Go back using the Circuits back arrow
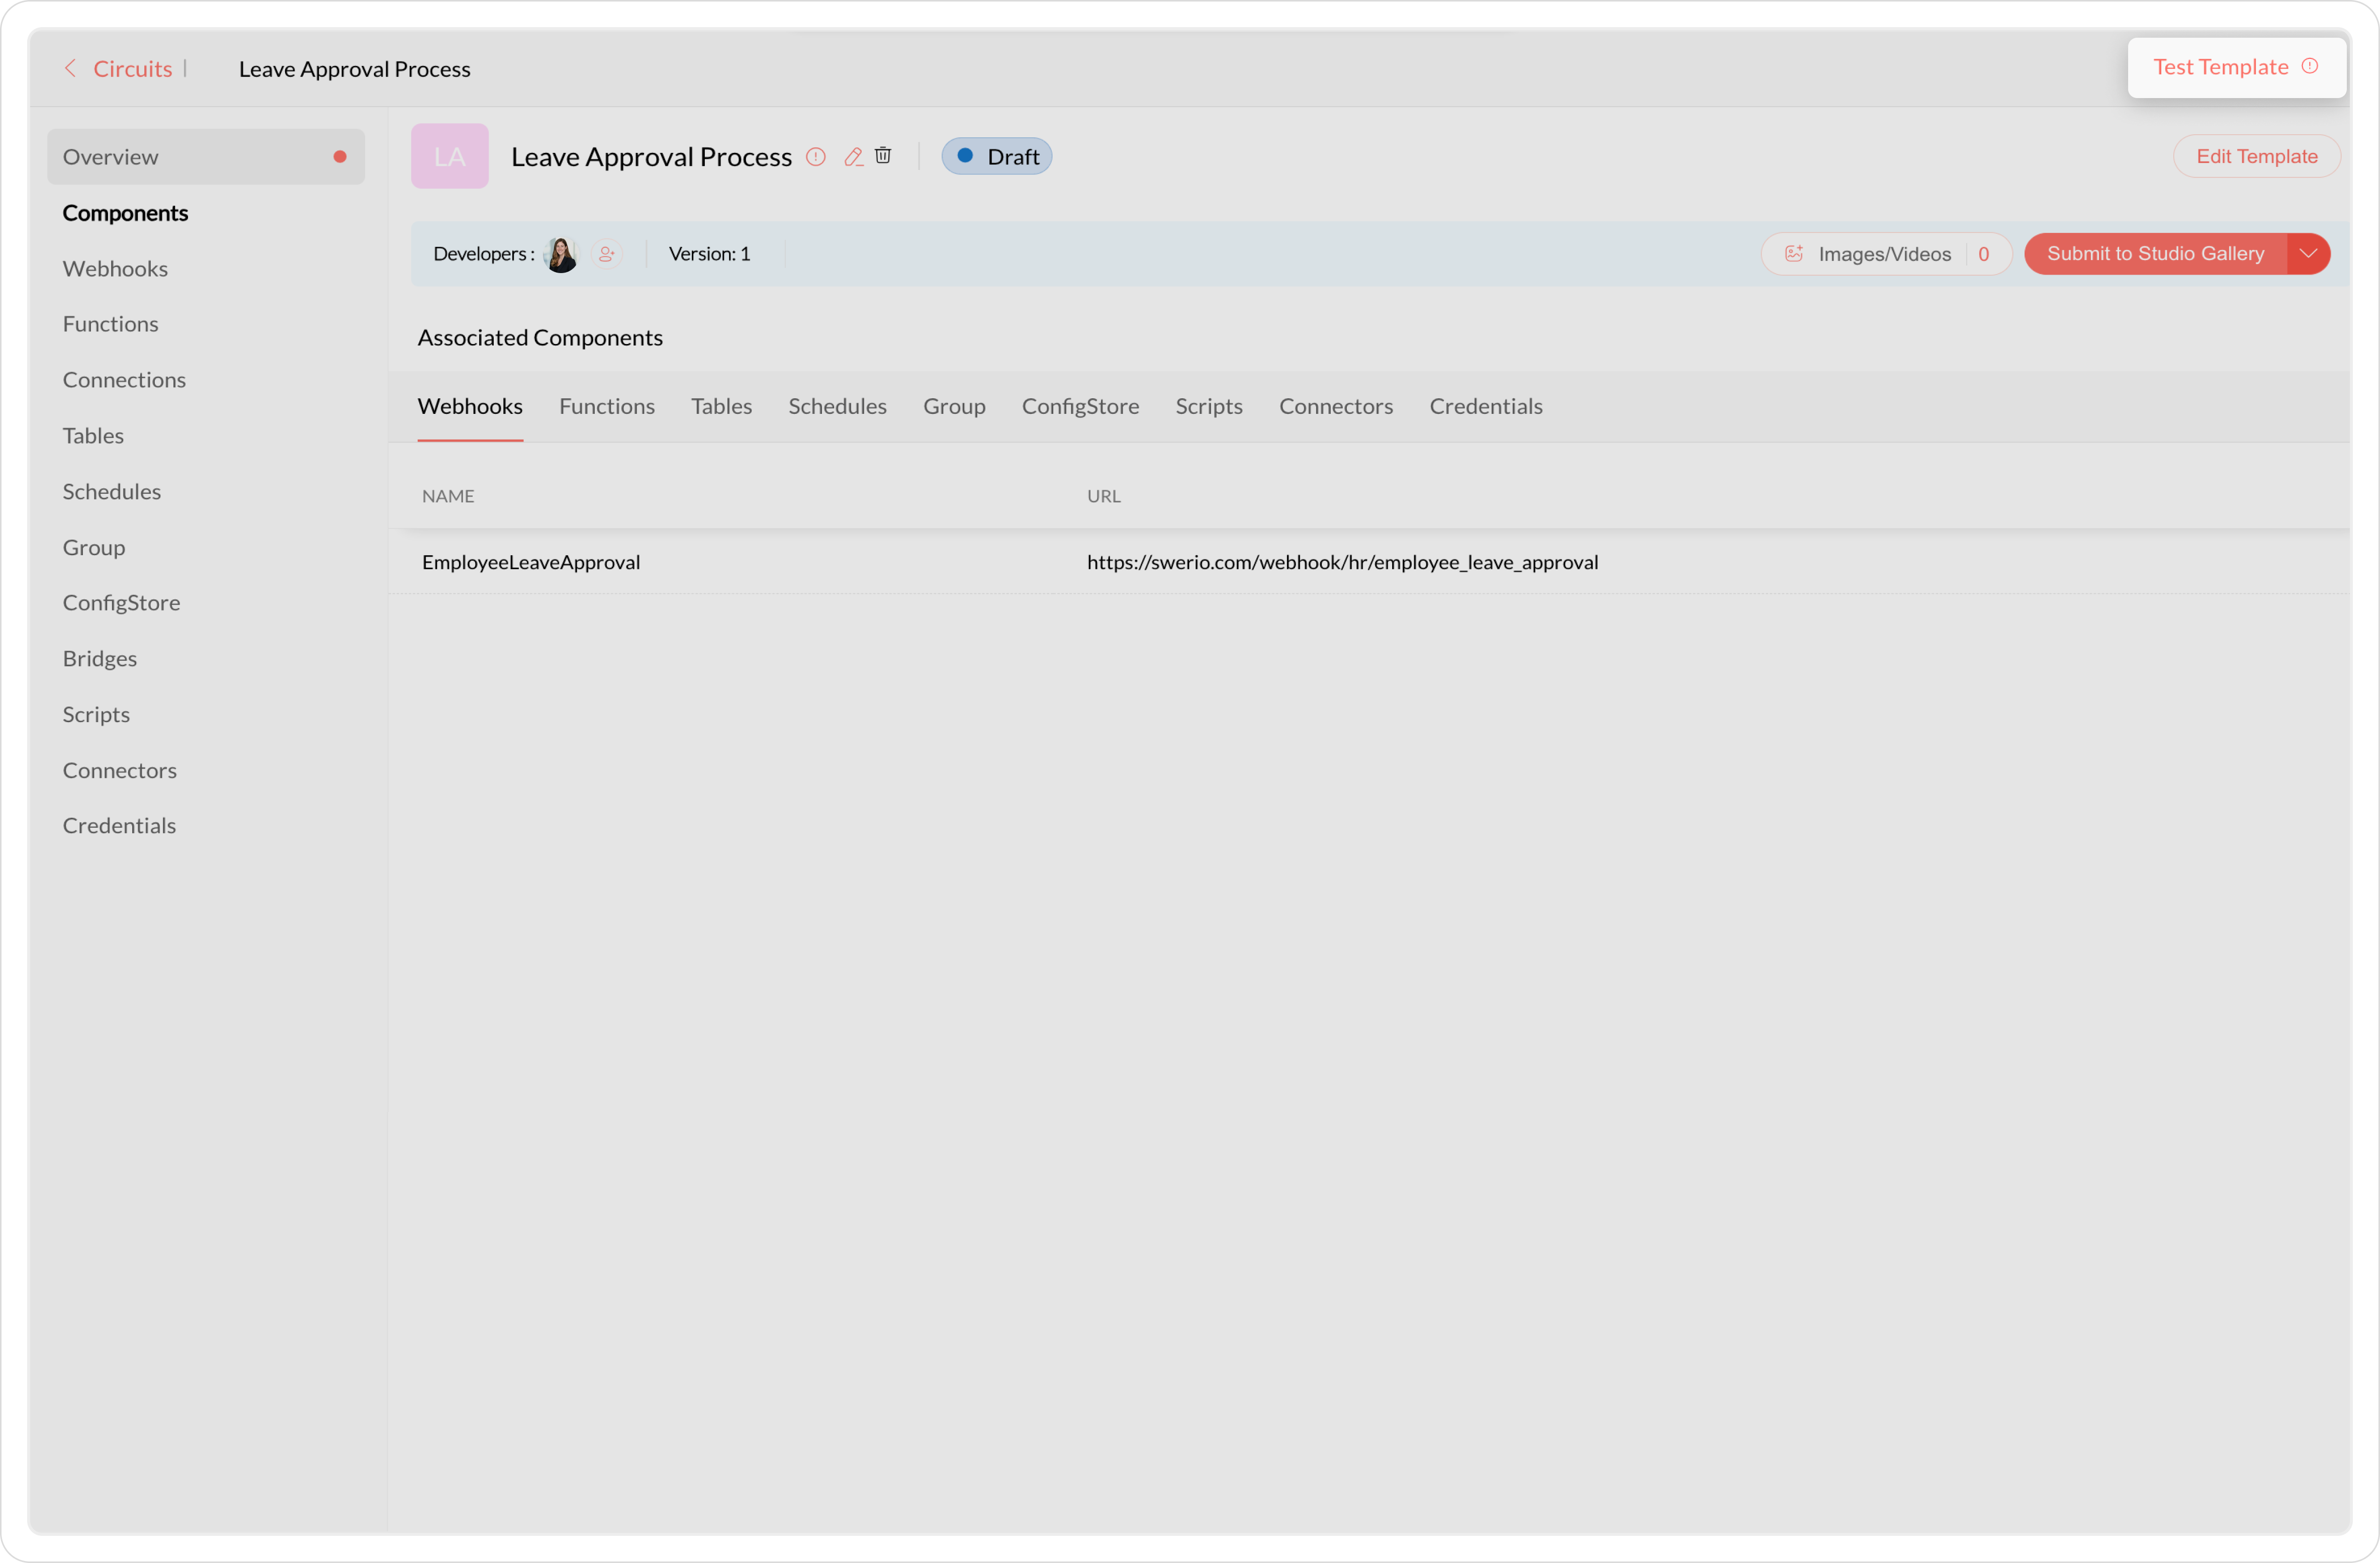Screen dimensions: 2380x1563 [70, 68]
